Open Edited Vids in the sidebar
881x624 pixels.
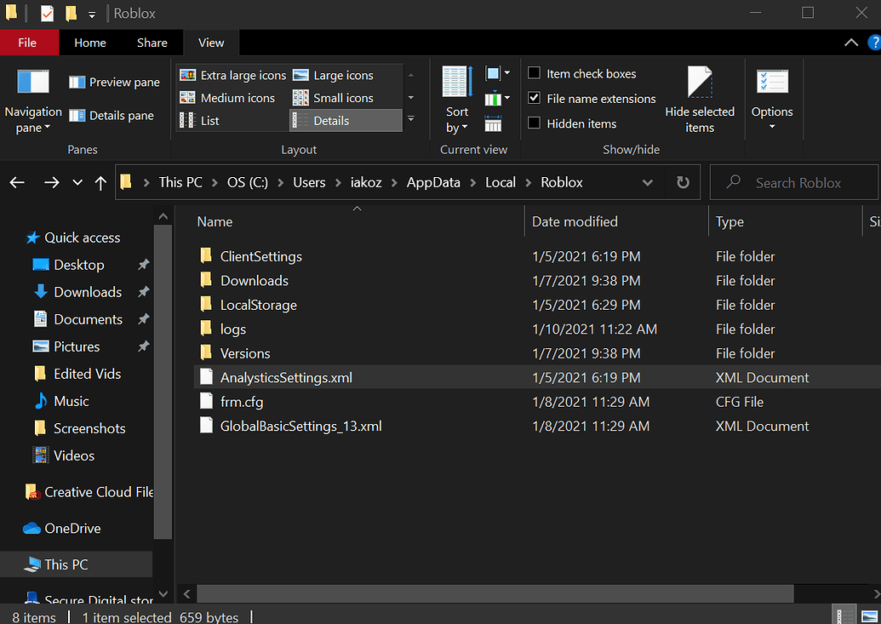click(87, 373)
